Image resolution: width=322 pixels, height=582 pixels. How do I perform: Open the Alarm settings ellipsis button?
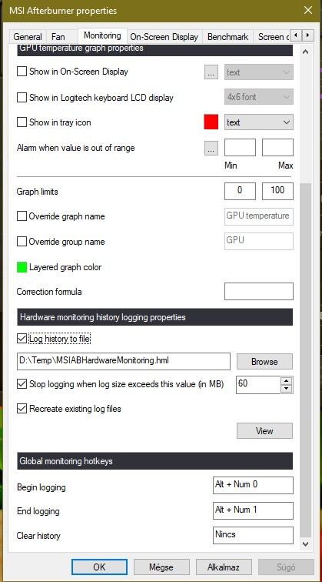pyautogui.click(x=211, y=149)
